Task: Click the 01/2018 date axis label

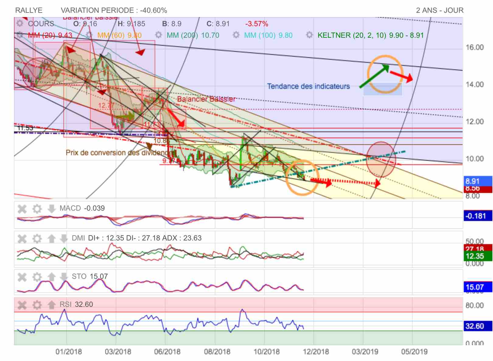Action: tap(68, 352)
